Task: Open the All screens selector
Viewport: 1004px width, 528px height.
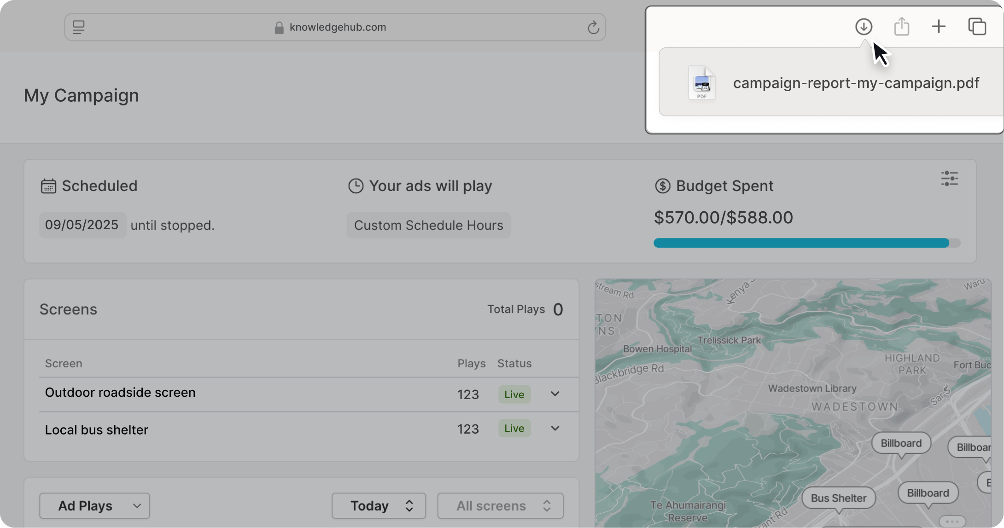Action: [500, 505]
